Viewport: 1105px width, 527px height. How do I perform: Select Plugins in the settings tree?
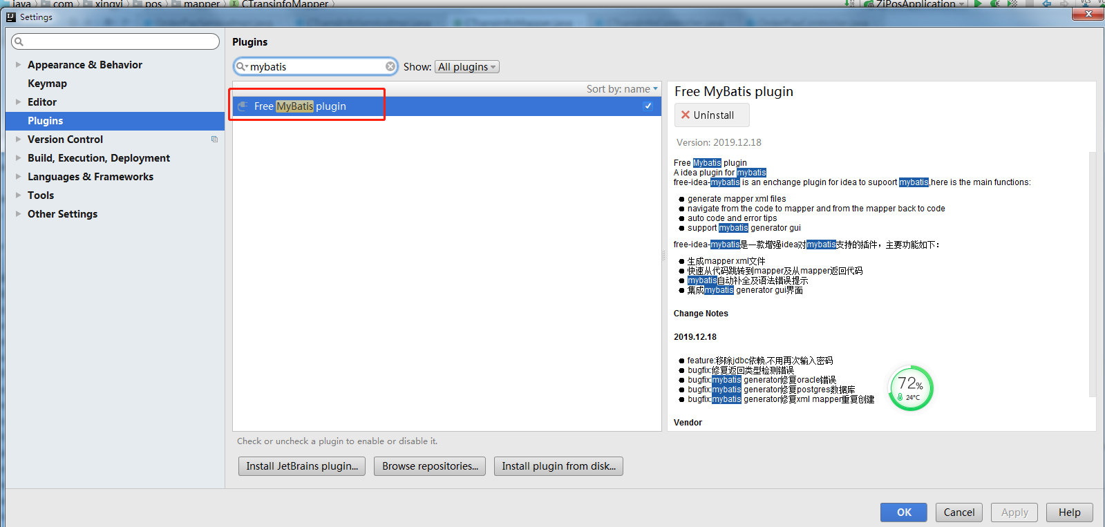click(115, 121)
